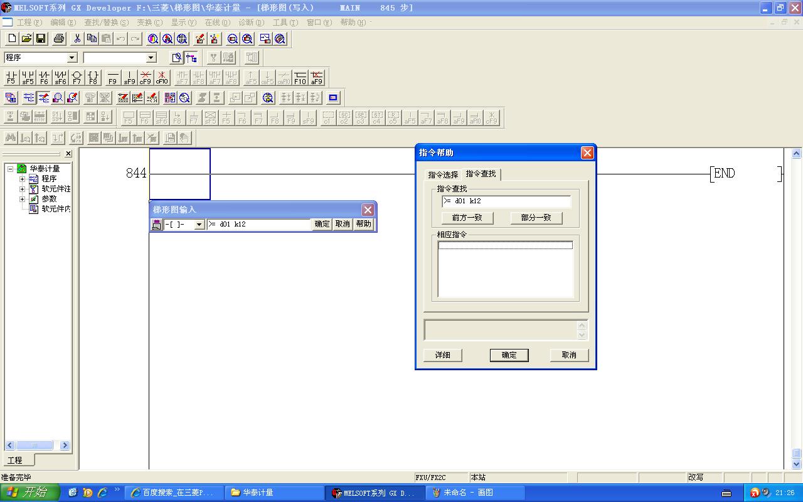This screenshot has width=803, height=502.
Task: Expand the 参数 tree node
Action: [x=23, y=199]
